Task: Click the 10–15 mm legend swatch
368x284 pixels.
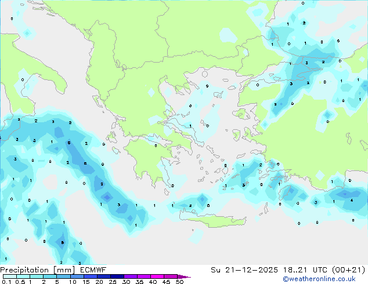Action: point(77,276)
